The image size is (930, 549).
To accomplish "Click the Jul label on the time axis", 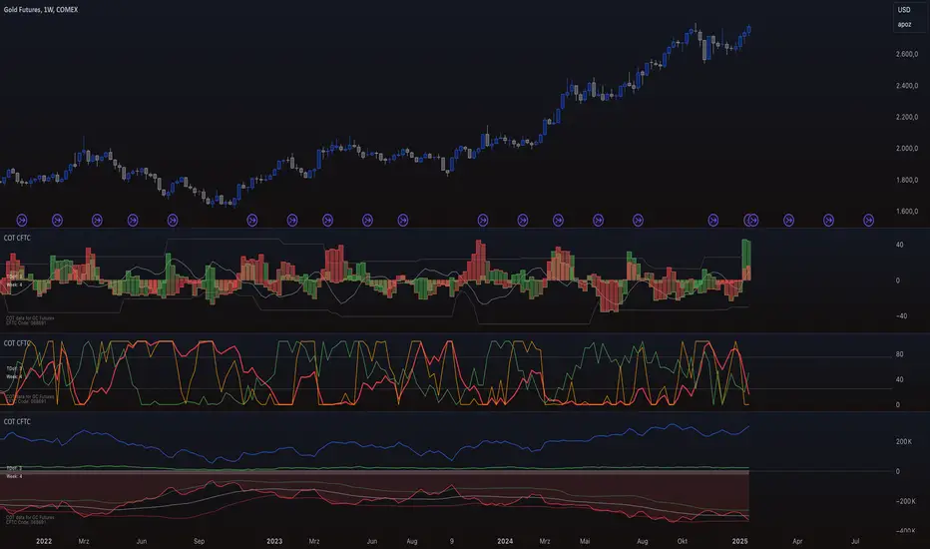I will [x=855, y=541].
